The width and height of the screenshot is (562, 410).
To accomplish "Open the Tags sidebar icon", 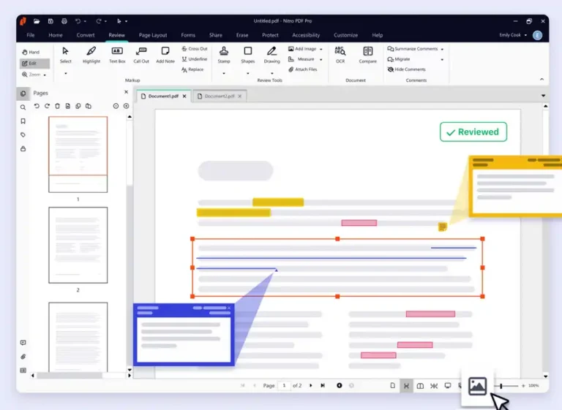I will [x=23, y=135].
